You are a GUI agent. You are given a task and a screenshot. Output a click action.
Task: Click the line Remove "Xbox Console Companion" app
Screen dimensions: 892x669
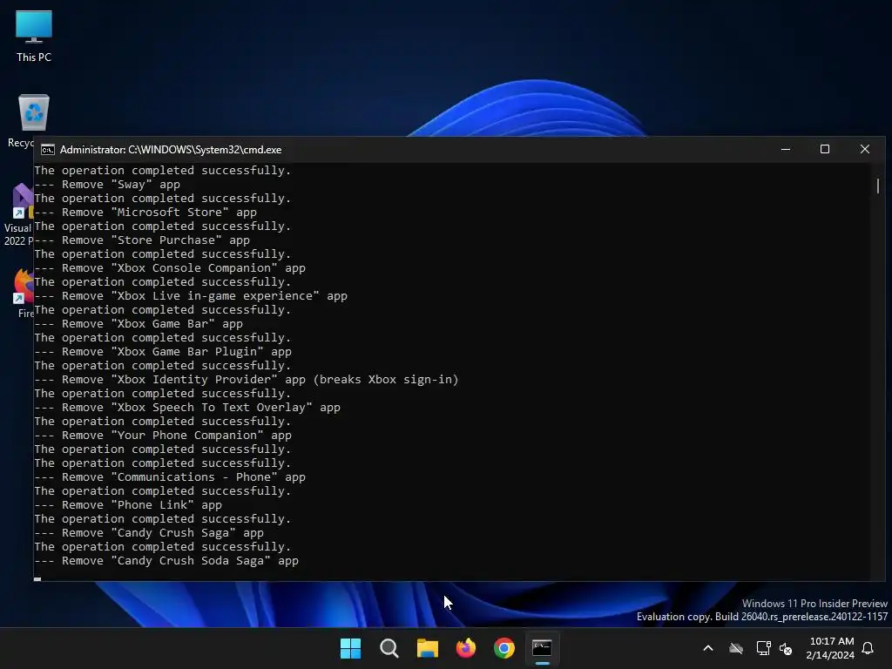(x=170, y=268)
